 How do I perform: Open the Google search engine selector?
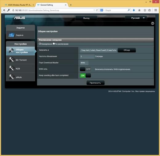tap(102, 10)
